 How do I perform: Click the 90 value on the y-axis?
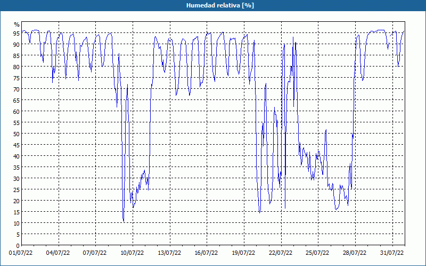coord(17,44)
